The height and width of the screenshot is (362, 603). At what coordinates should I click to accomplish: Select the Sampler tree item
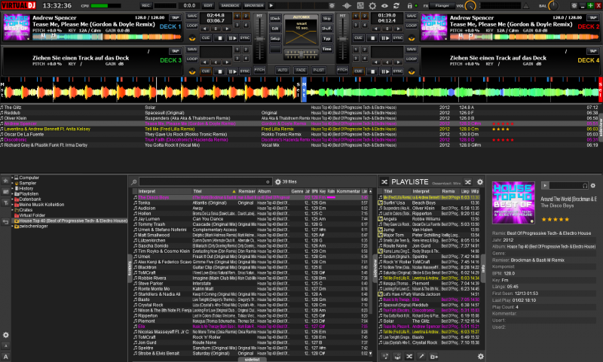click(28, 183)
